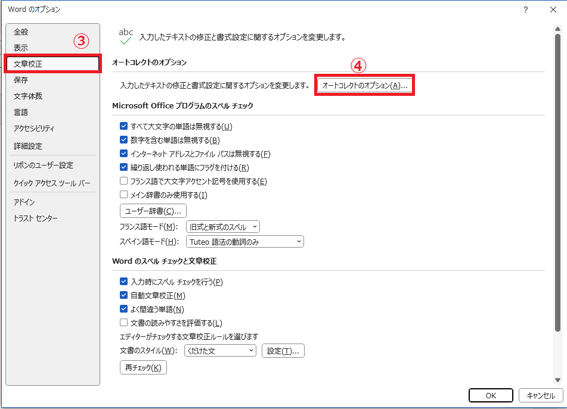Click scrollbar down arrow

click(557, 380)
